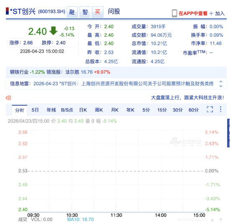
Task: Open the 周K weekly candlestick tab
Action: 99,110
